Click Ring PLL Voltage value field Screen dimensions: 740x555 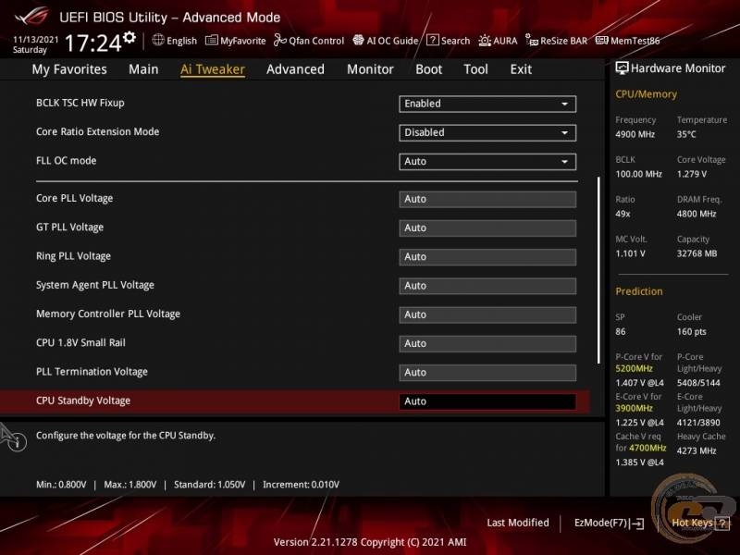(487, 257)
